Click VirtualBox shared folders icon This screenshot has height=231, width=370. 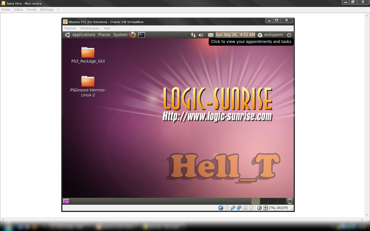coord(245,208)
